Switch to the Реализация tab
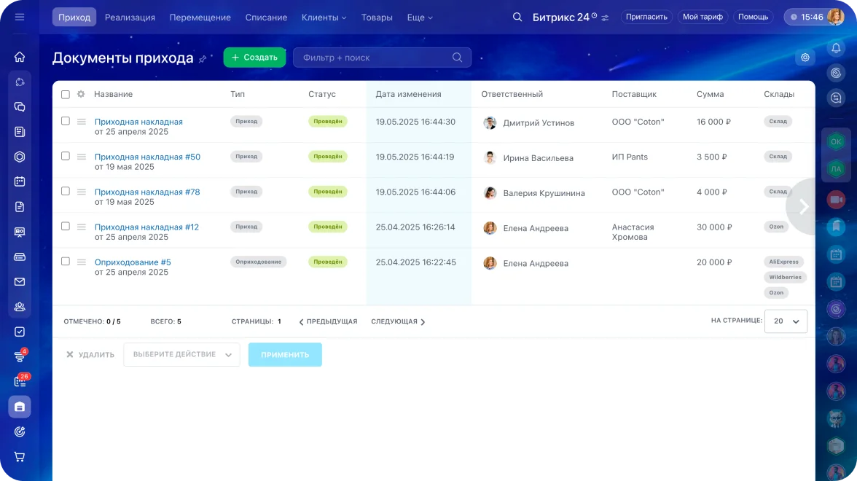The image size is (857, 481). tap(130, 17)
